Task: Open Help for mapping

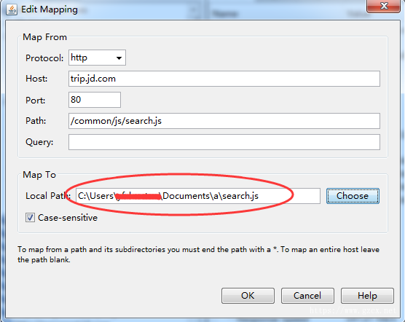Action: click(367, 296)
